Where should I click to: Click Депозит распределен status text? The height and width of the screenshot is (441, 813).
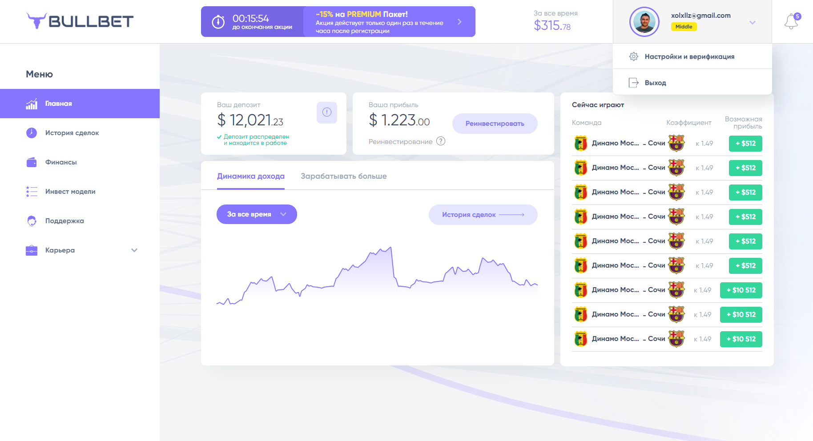tap(256, 140)
